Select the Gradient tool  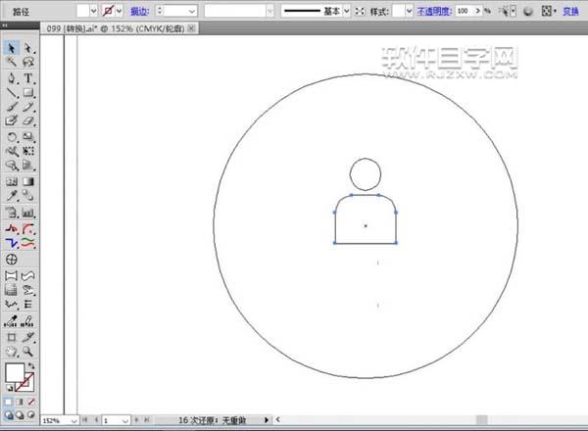pos(28,182)
